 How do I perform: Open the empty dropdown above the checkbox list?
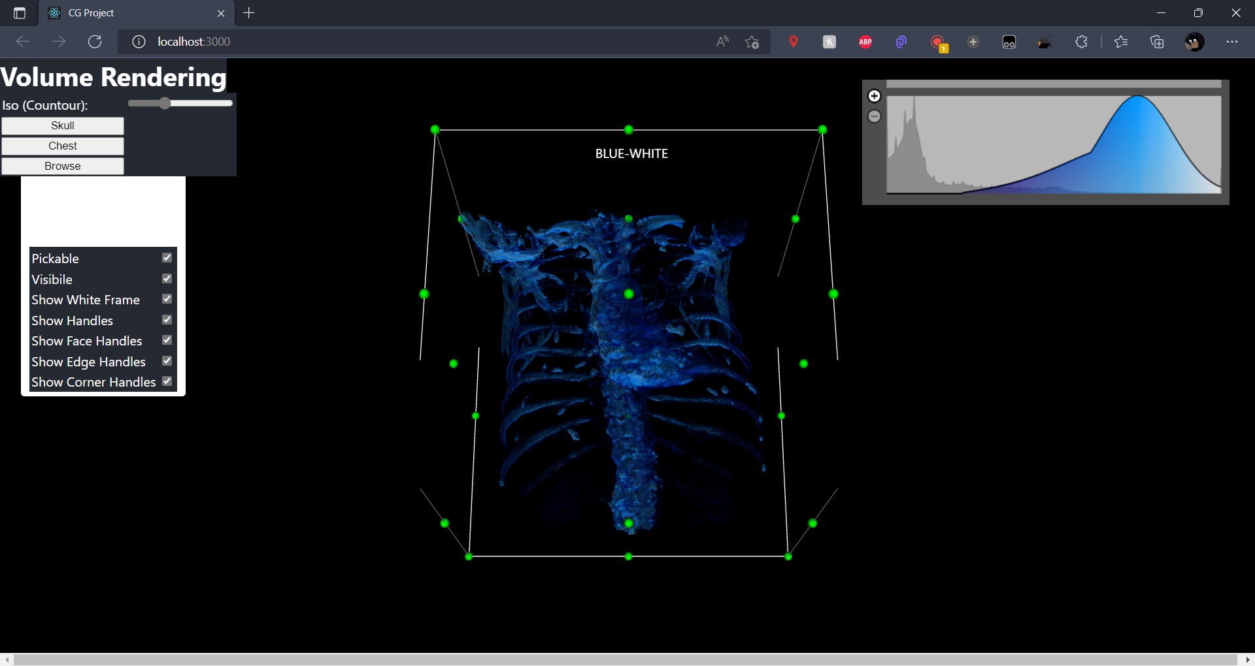[102, 209]
